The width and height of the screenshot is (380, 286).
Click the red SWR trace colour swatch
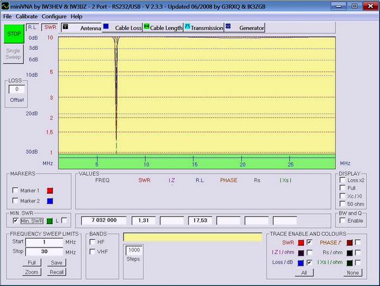300,242
